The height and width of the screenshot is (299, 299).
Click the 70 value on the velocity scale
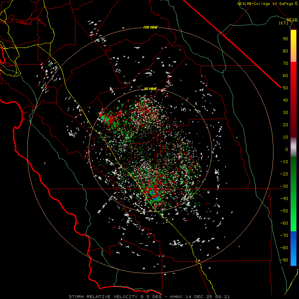click(285, 63)
